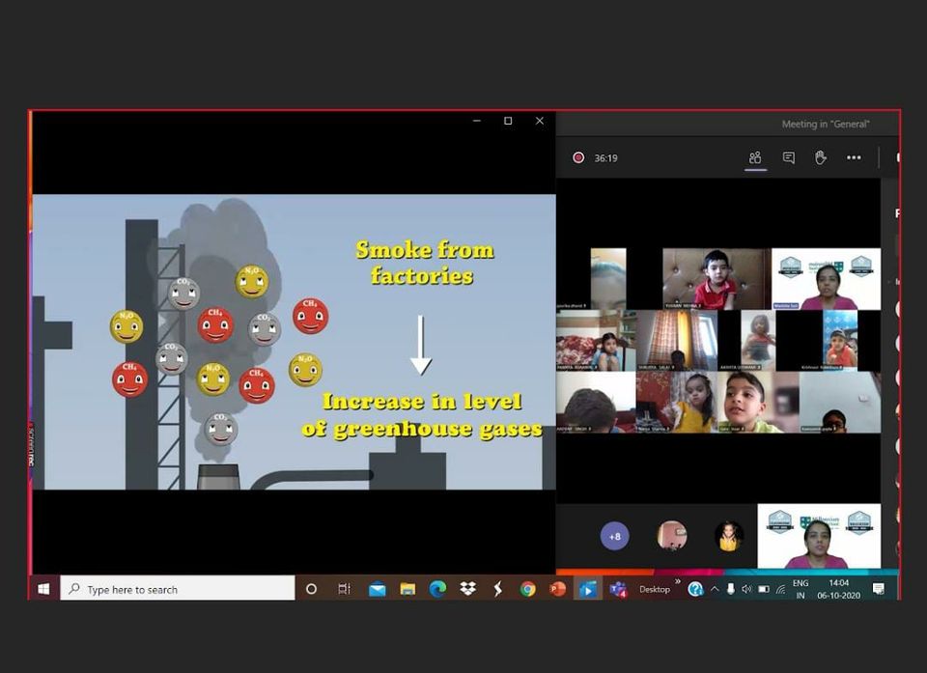Open Task View on the taskbar

click(x=344, y=589)
